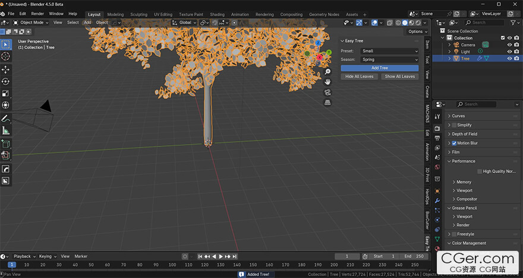Activate the Rotate tool
Screen dimensions: 523x278
pos(6,81)
